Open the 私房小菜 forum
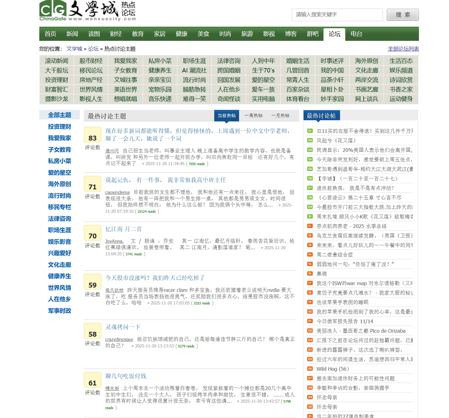 click(x=160, y=60)
